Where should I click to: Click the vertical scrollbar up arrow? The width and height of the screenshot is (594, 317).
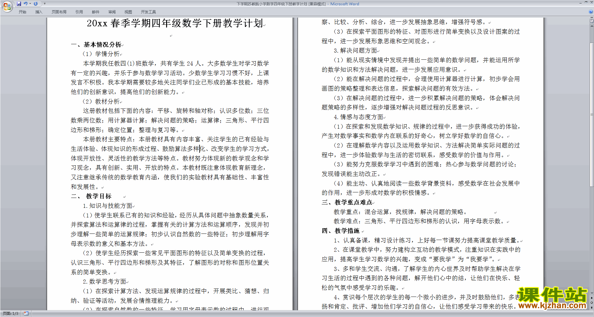tap(592, 26)
